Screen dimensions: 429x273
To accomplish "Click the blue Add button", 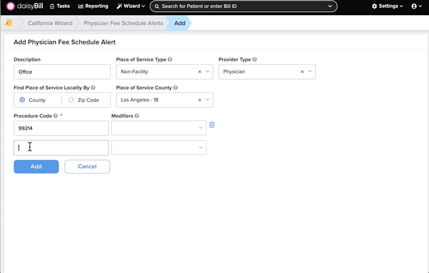I will tap(36, 166).
